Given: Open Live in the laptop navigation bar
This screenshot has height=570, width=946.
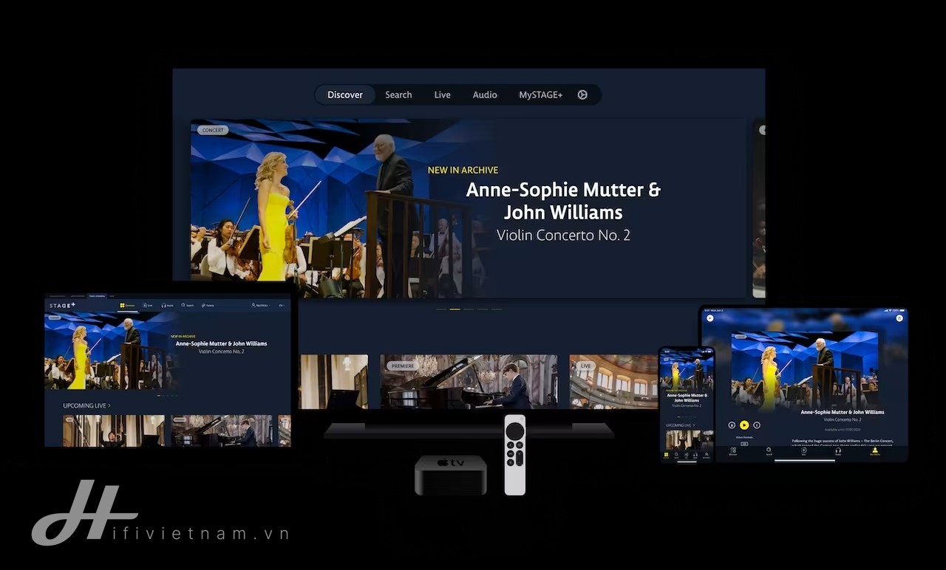Looking at the screenshot, I should (x=147, y=306).
